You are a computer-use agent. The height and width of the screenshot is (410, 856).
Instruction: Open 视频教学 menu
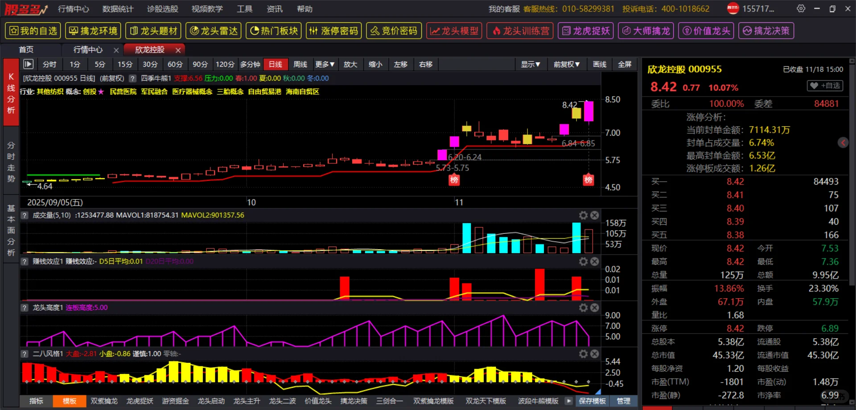point(207,9)
